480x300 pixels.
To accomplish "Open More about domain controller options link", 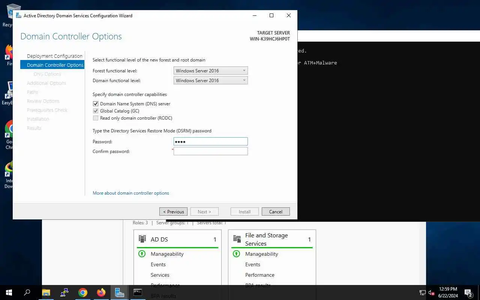I will 131,193.
